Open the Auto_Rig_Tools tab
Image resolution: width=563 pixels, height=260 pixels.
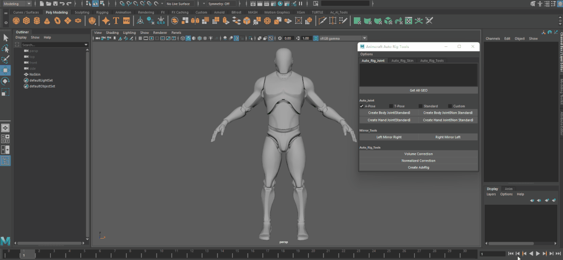point(432,60)
